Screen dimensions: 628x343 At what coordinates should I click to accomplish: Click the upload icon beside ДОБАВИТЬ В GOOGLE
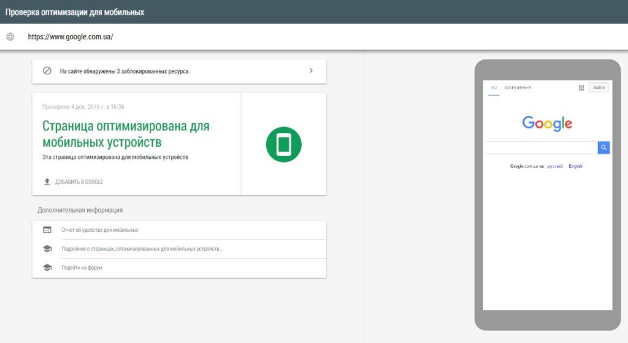pyautogui.click(x=47, y=182)
